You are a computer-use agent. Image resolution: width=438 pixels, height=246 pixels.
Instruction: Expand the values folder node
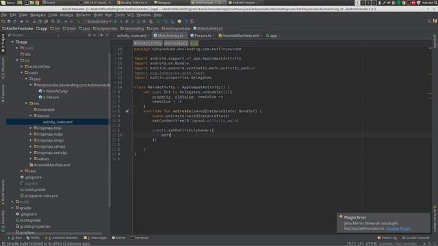[31, 159]
